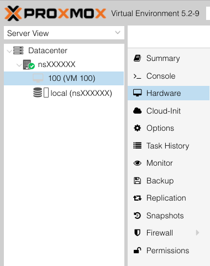Click the Snapshots history icon
The width and height of the screenshot is (210, 266).
click(138, 216)
